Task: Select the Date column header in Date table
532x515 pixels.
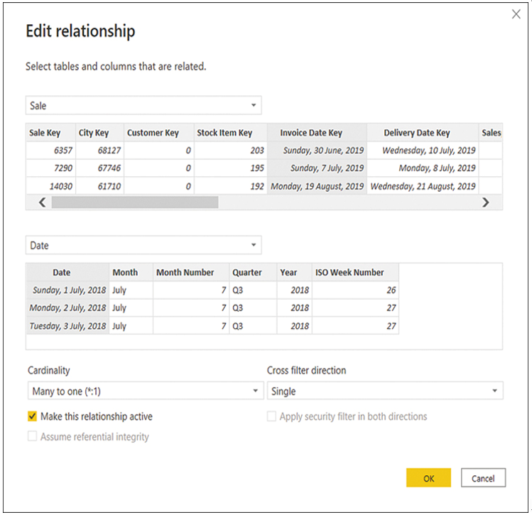Action: [67, 273]
